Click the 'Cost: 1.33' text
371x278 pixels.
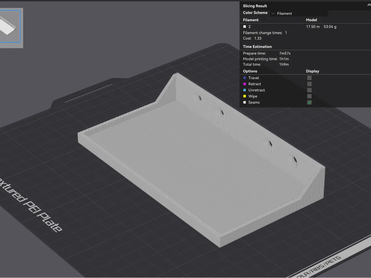[x=252, y=38]
